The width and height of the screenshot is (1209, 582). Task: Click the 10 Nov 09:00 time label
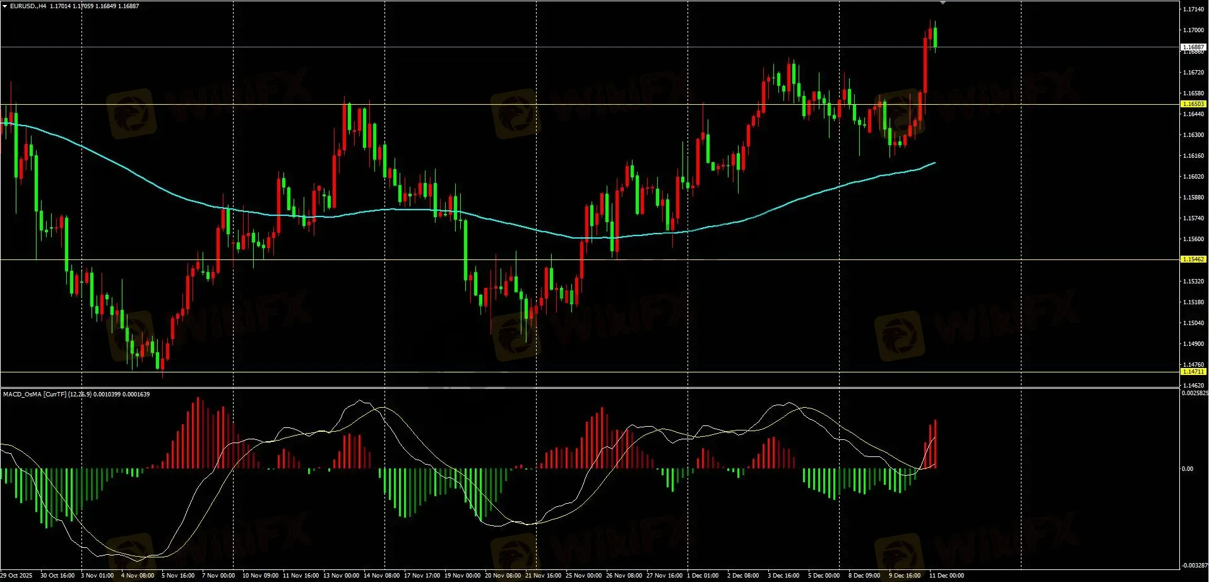pos(261,576)
